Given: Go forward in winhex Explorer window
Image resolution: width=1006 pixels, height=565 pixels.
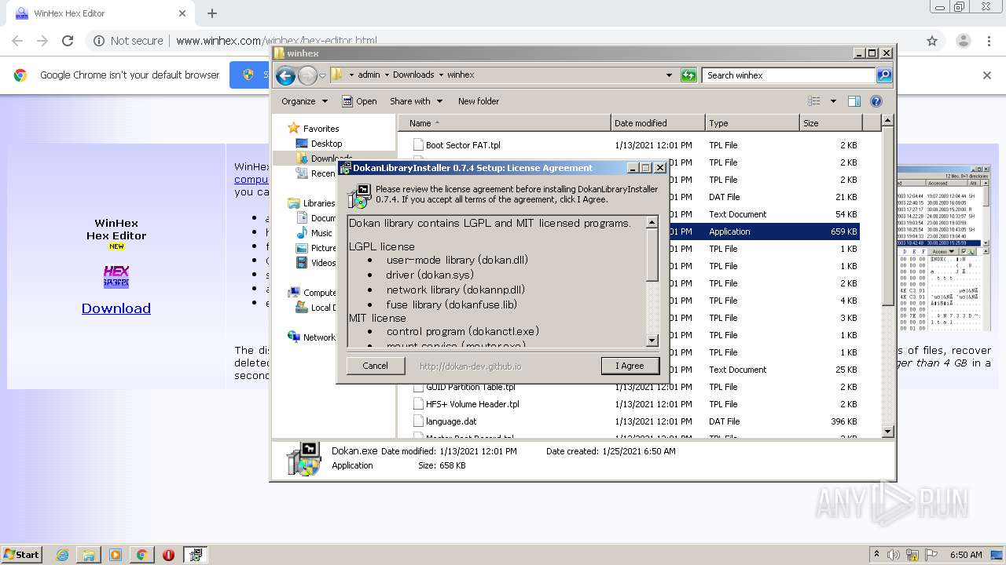Looking at the screenshot, I should (307, 75).
